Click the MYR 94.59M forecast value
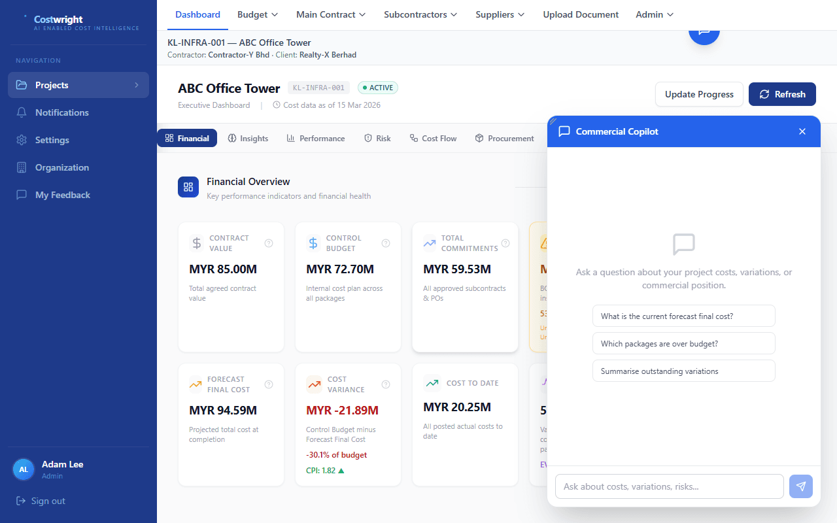Image resolution: width=837 pixels, height=523 pixels. (x=223, y=411)
